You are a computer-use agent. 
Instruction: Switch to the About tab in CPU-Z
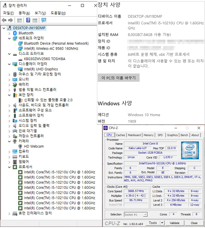point(195,135)
